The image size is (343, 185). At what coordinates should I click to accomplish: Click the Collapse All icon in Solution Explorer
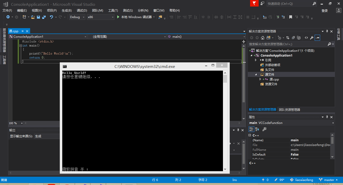pyautogui.click(x=293, y=38)
